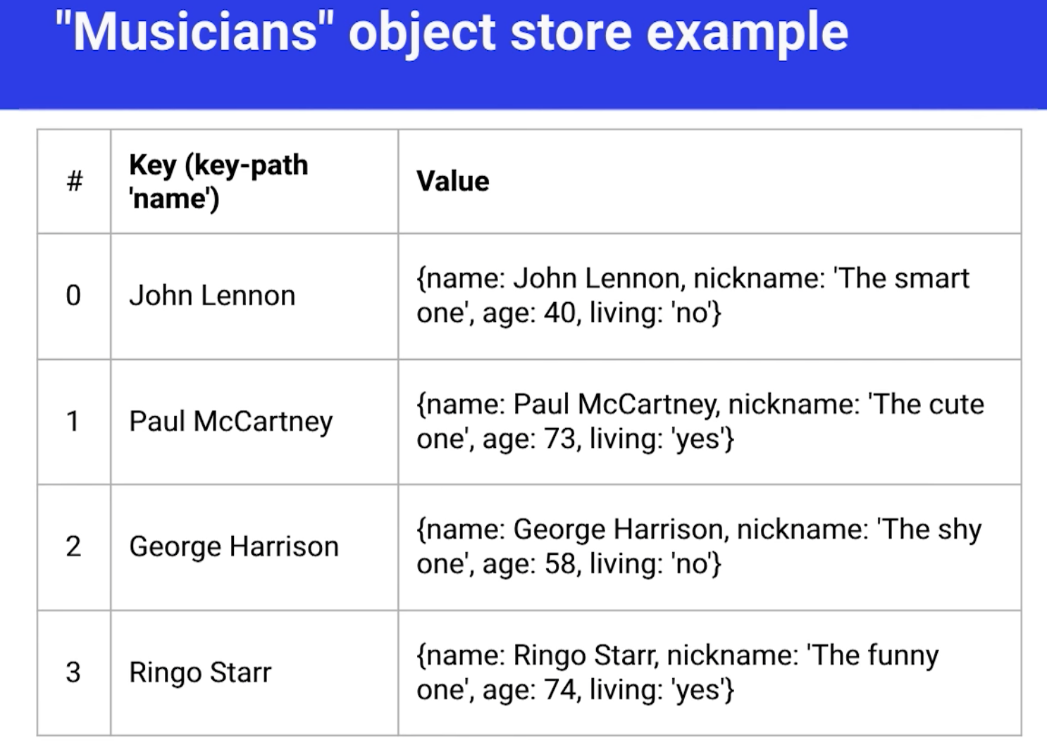
Task: Select the John Lennon key cell
Action: pos(212,296)
